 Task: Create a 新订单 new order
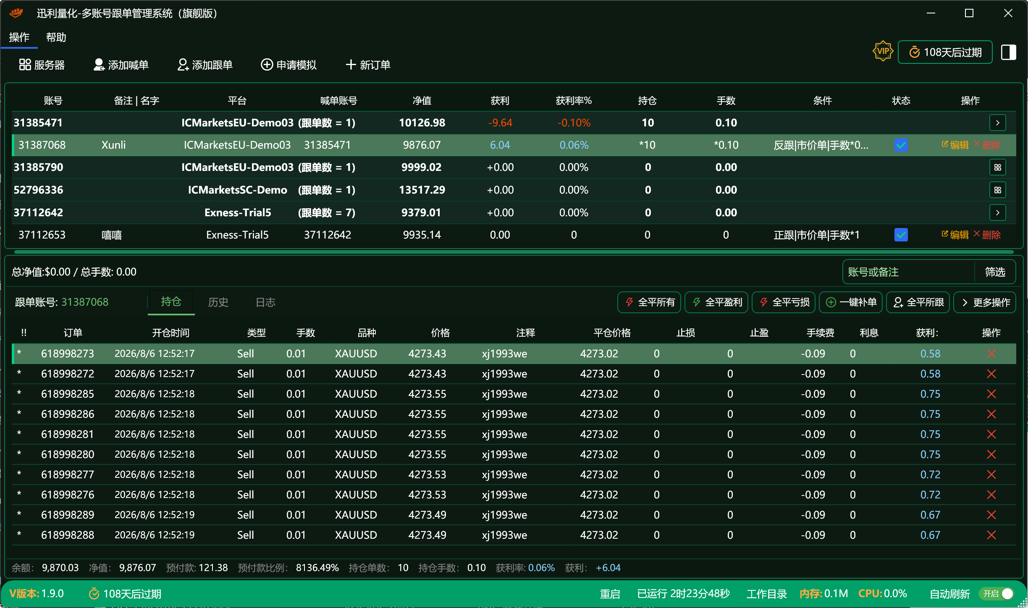tap(368, 65)
